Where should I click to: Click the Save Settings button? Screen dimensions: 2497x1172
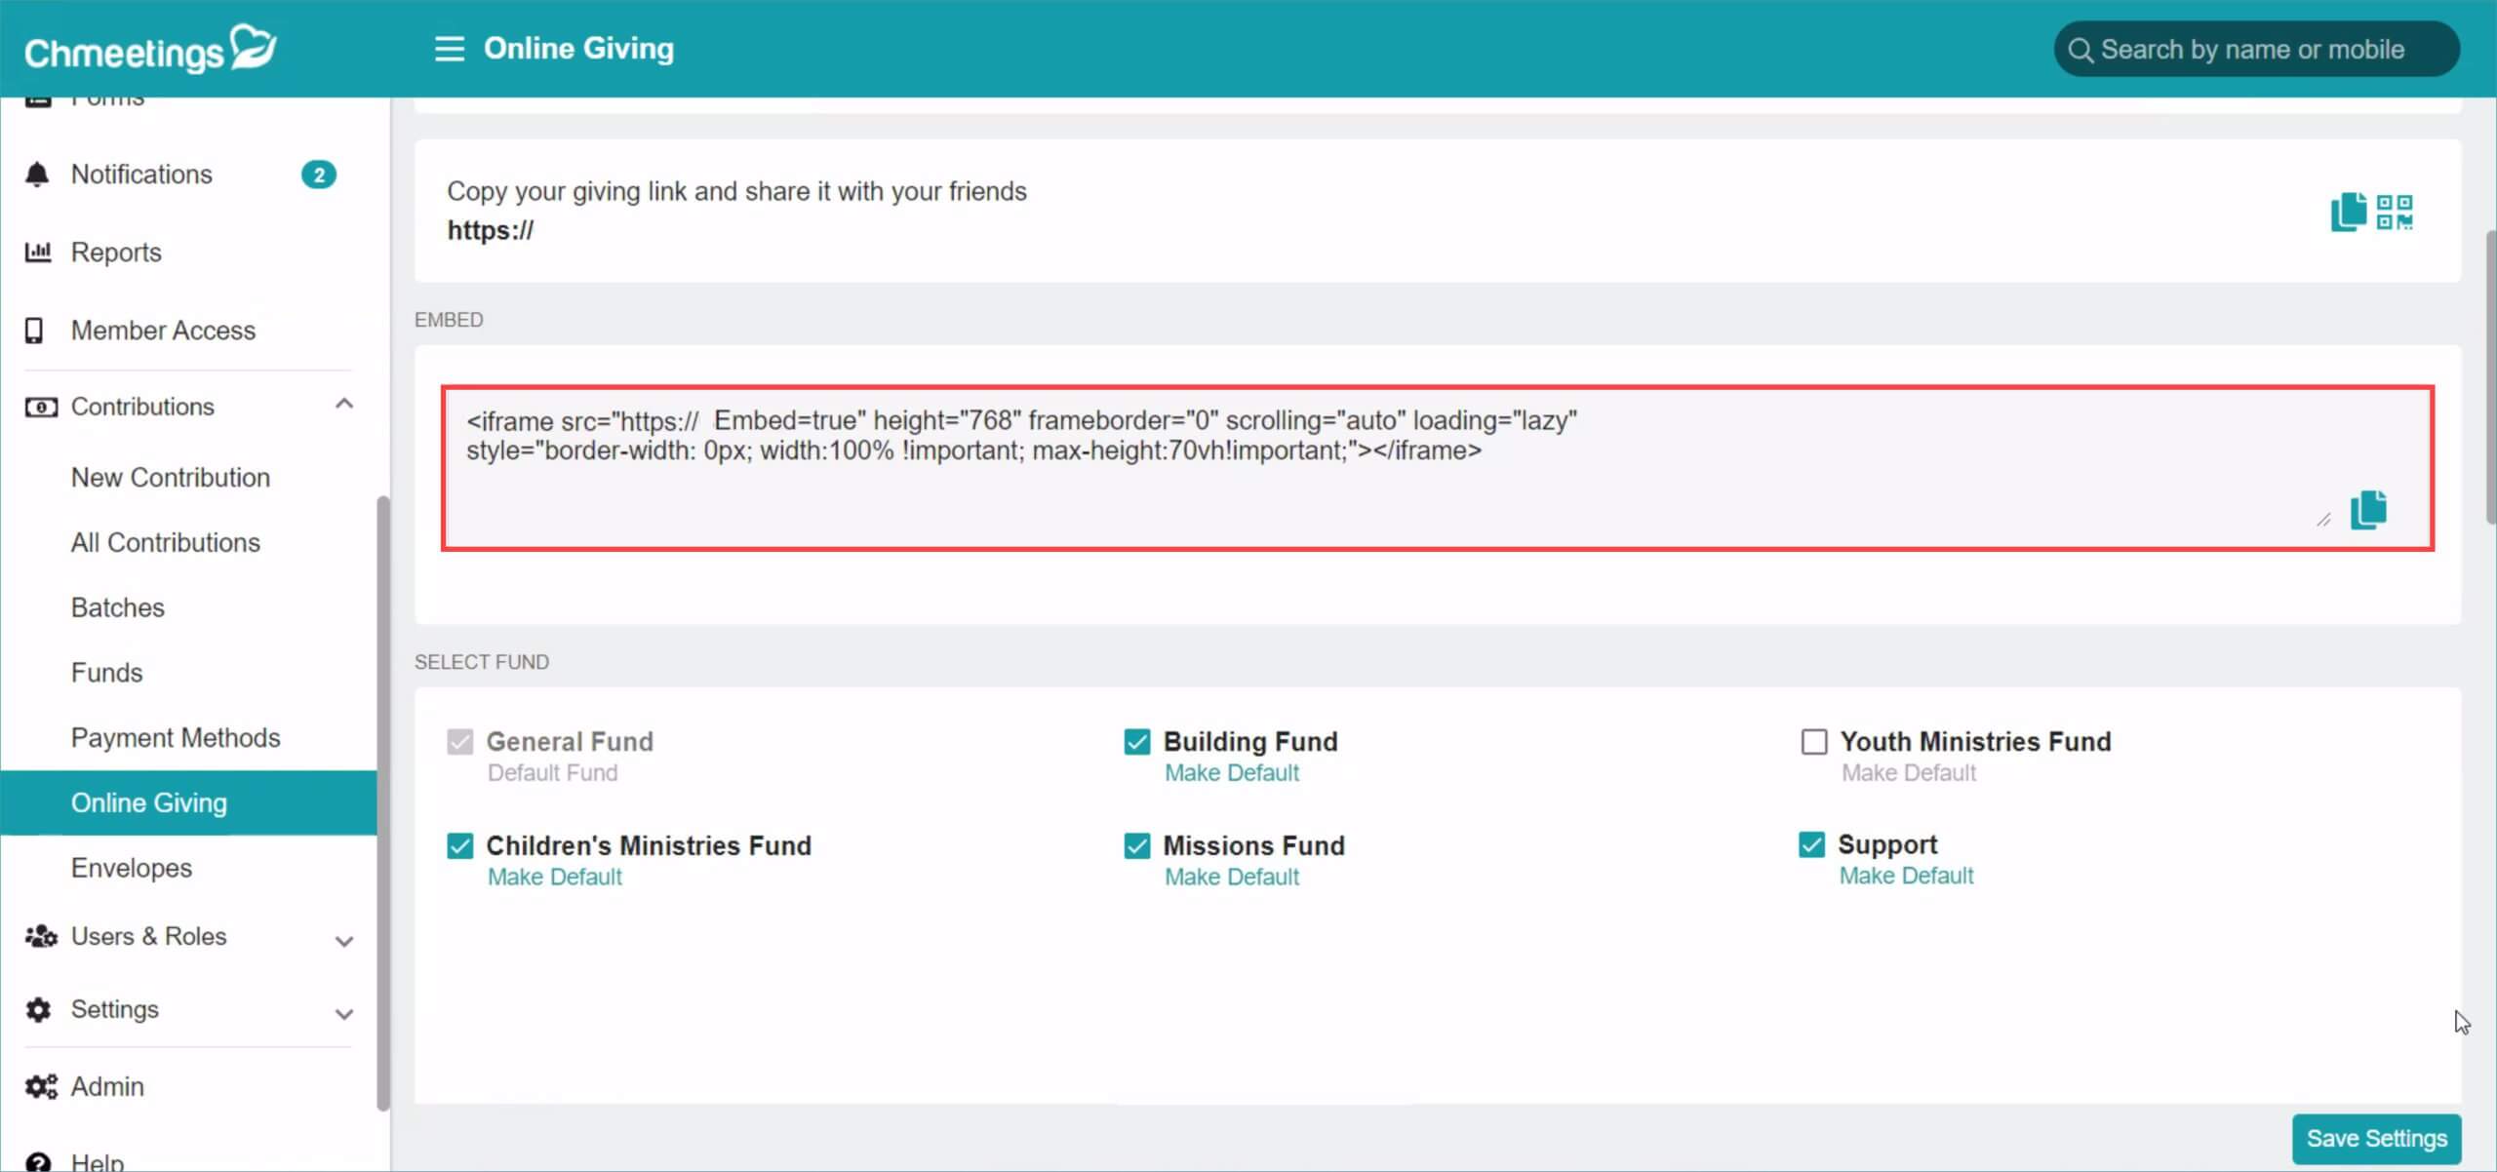[x=2376, y=1139]
